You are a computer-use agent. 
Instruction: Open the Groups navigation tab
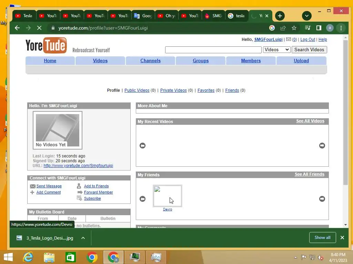tap(201, 60)
